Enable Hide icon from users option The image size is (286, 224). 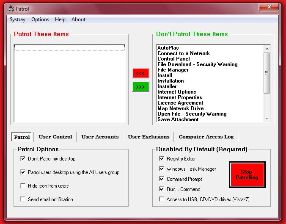click(23, 186)
